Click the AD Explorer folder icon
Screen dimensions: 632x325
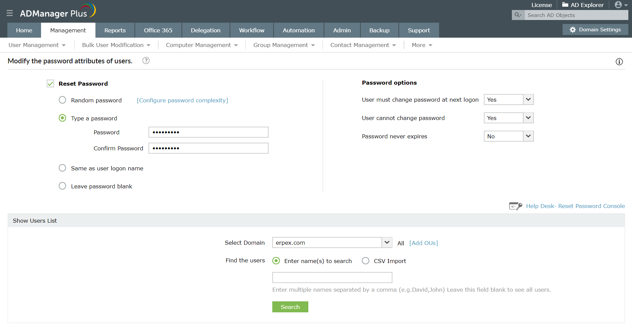coord(565,5)
